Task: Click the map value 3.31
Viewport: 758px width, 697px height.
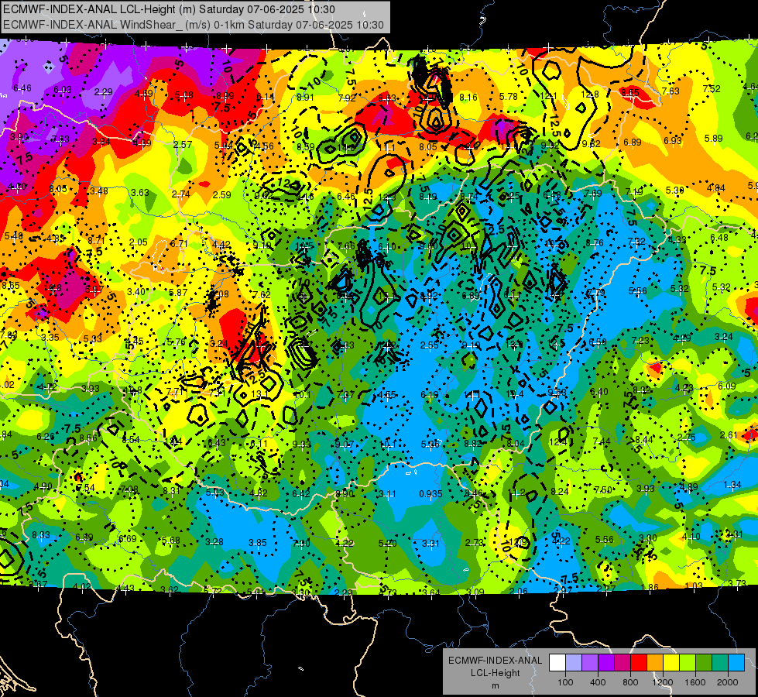Action: tap(430, 544)
